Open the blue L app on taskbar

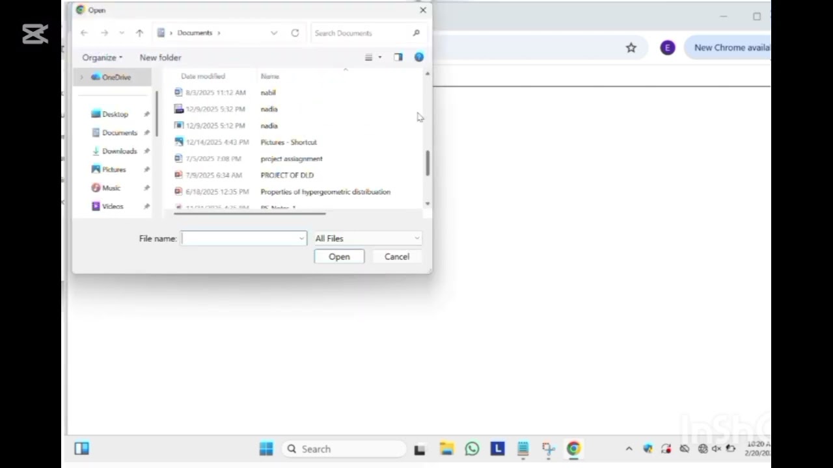click(498, 448)
